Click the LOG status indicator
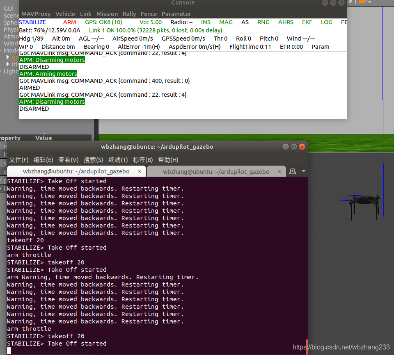 tap(326, 22)
